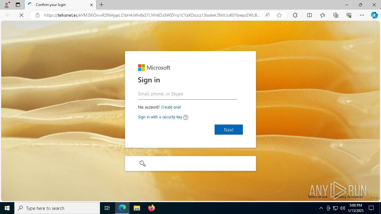The height and width of the screenshot is (214, 381).
Task: Open the notification center
Action: 371,208
